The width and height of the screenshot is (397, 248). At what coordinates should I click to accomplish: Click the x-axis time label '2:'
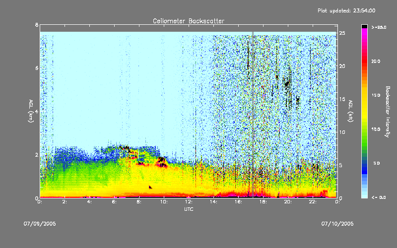click(65, 202)
